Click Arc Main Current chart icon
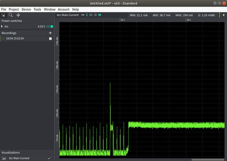Image resolution: width=227 pixels, height=161 pixels. [4, 158]
